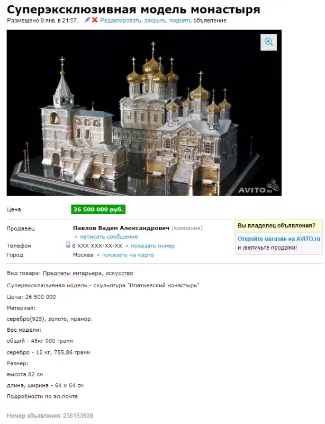Viewport: 325px width, 424px height.
Task: Click the green price badge 26 500 000 руб.
Action: click(98, 209)
